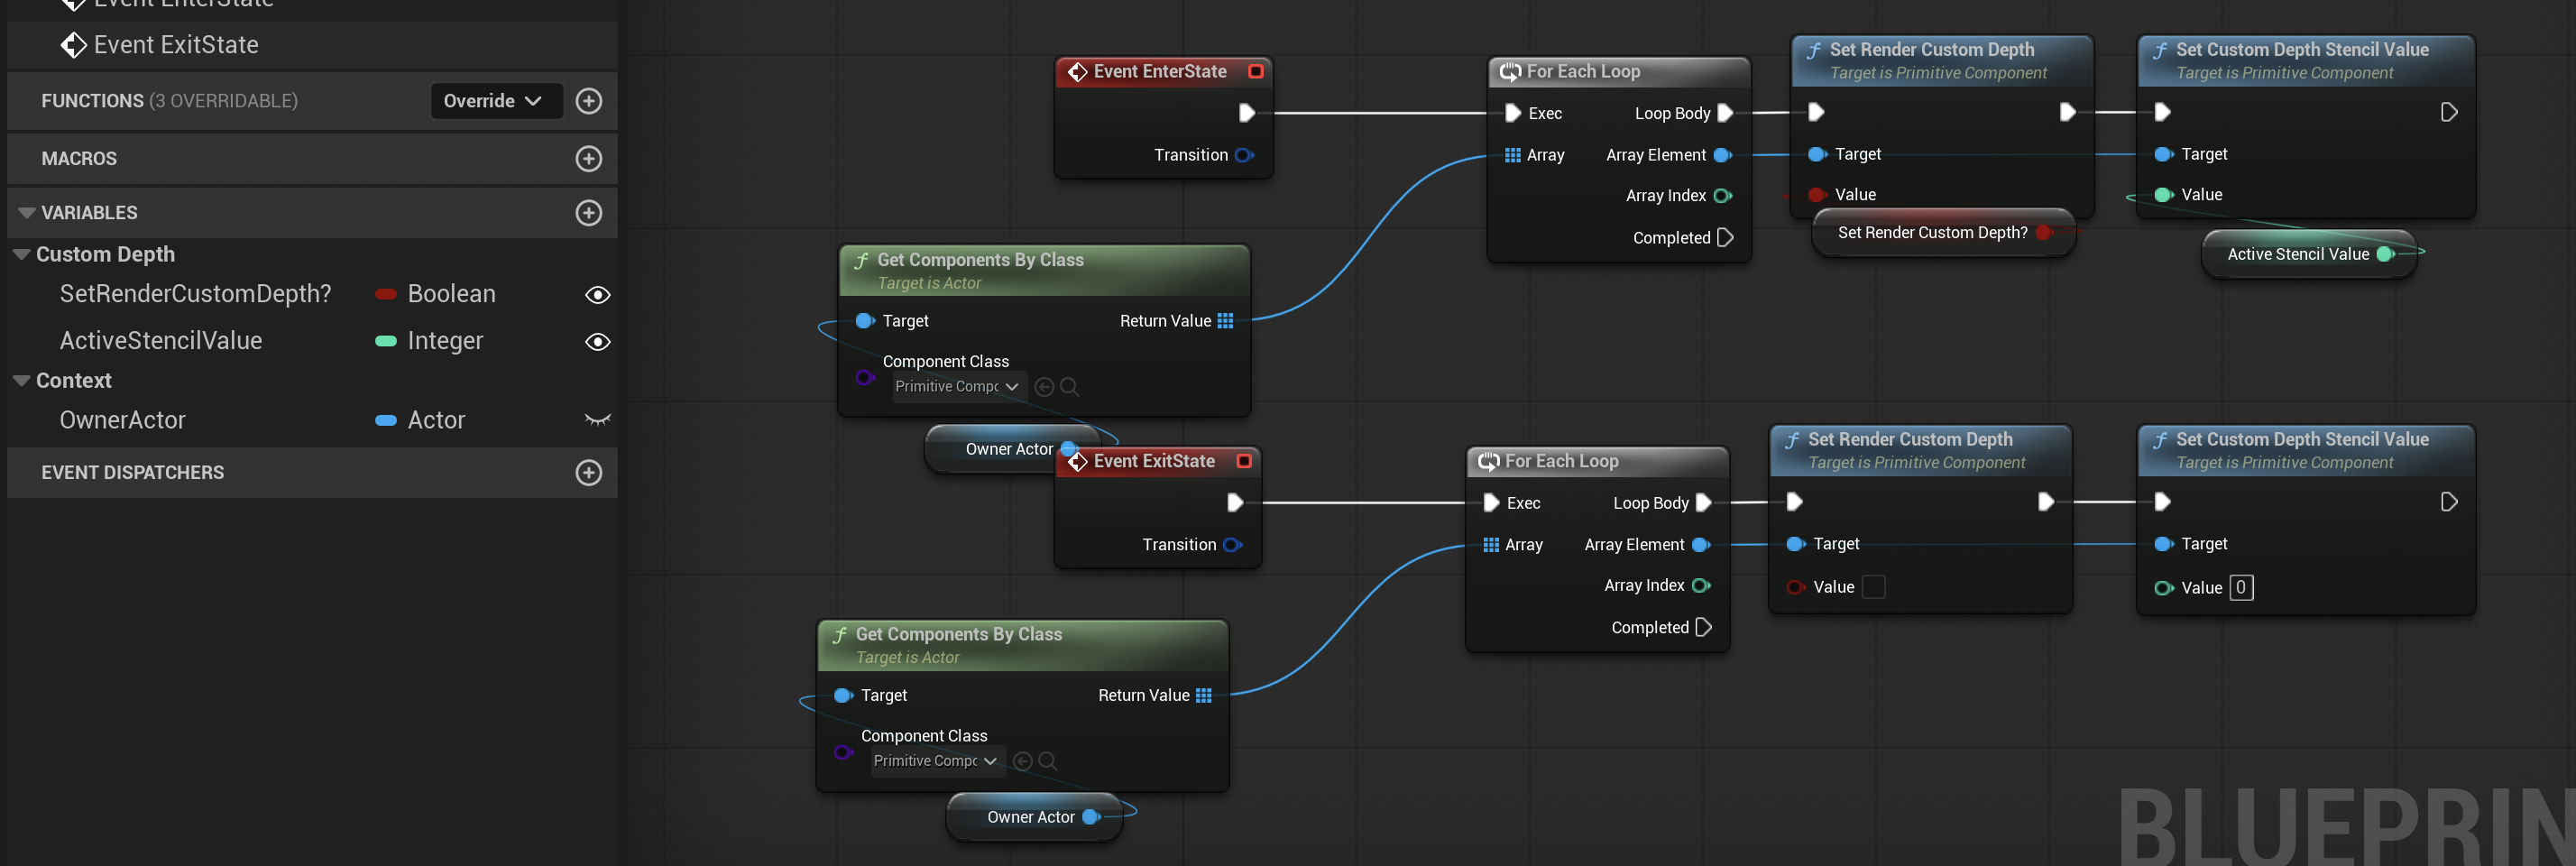Select the OwnerActor variable
The image size is (2576, 866).
pos(123,421)
